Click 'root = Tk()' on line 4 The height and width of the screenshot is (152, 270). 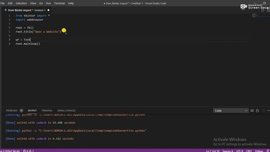[x=24, y=27]
